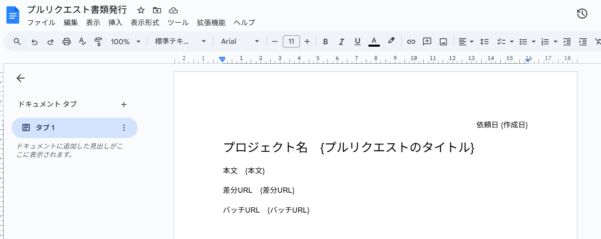Open the ファイル menu
This screenshot has height=239, width=601.
(x=41, y=23)
